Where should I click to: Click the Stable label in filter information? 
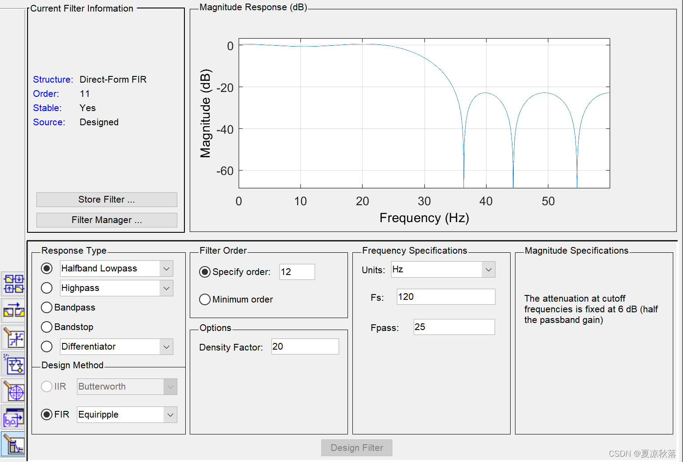coord(47,108)
